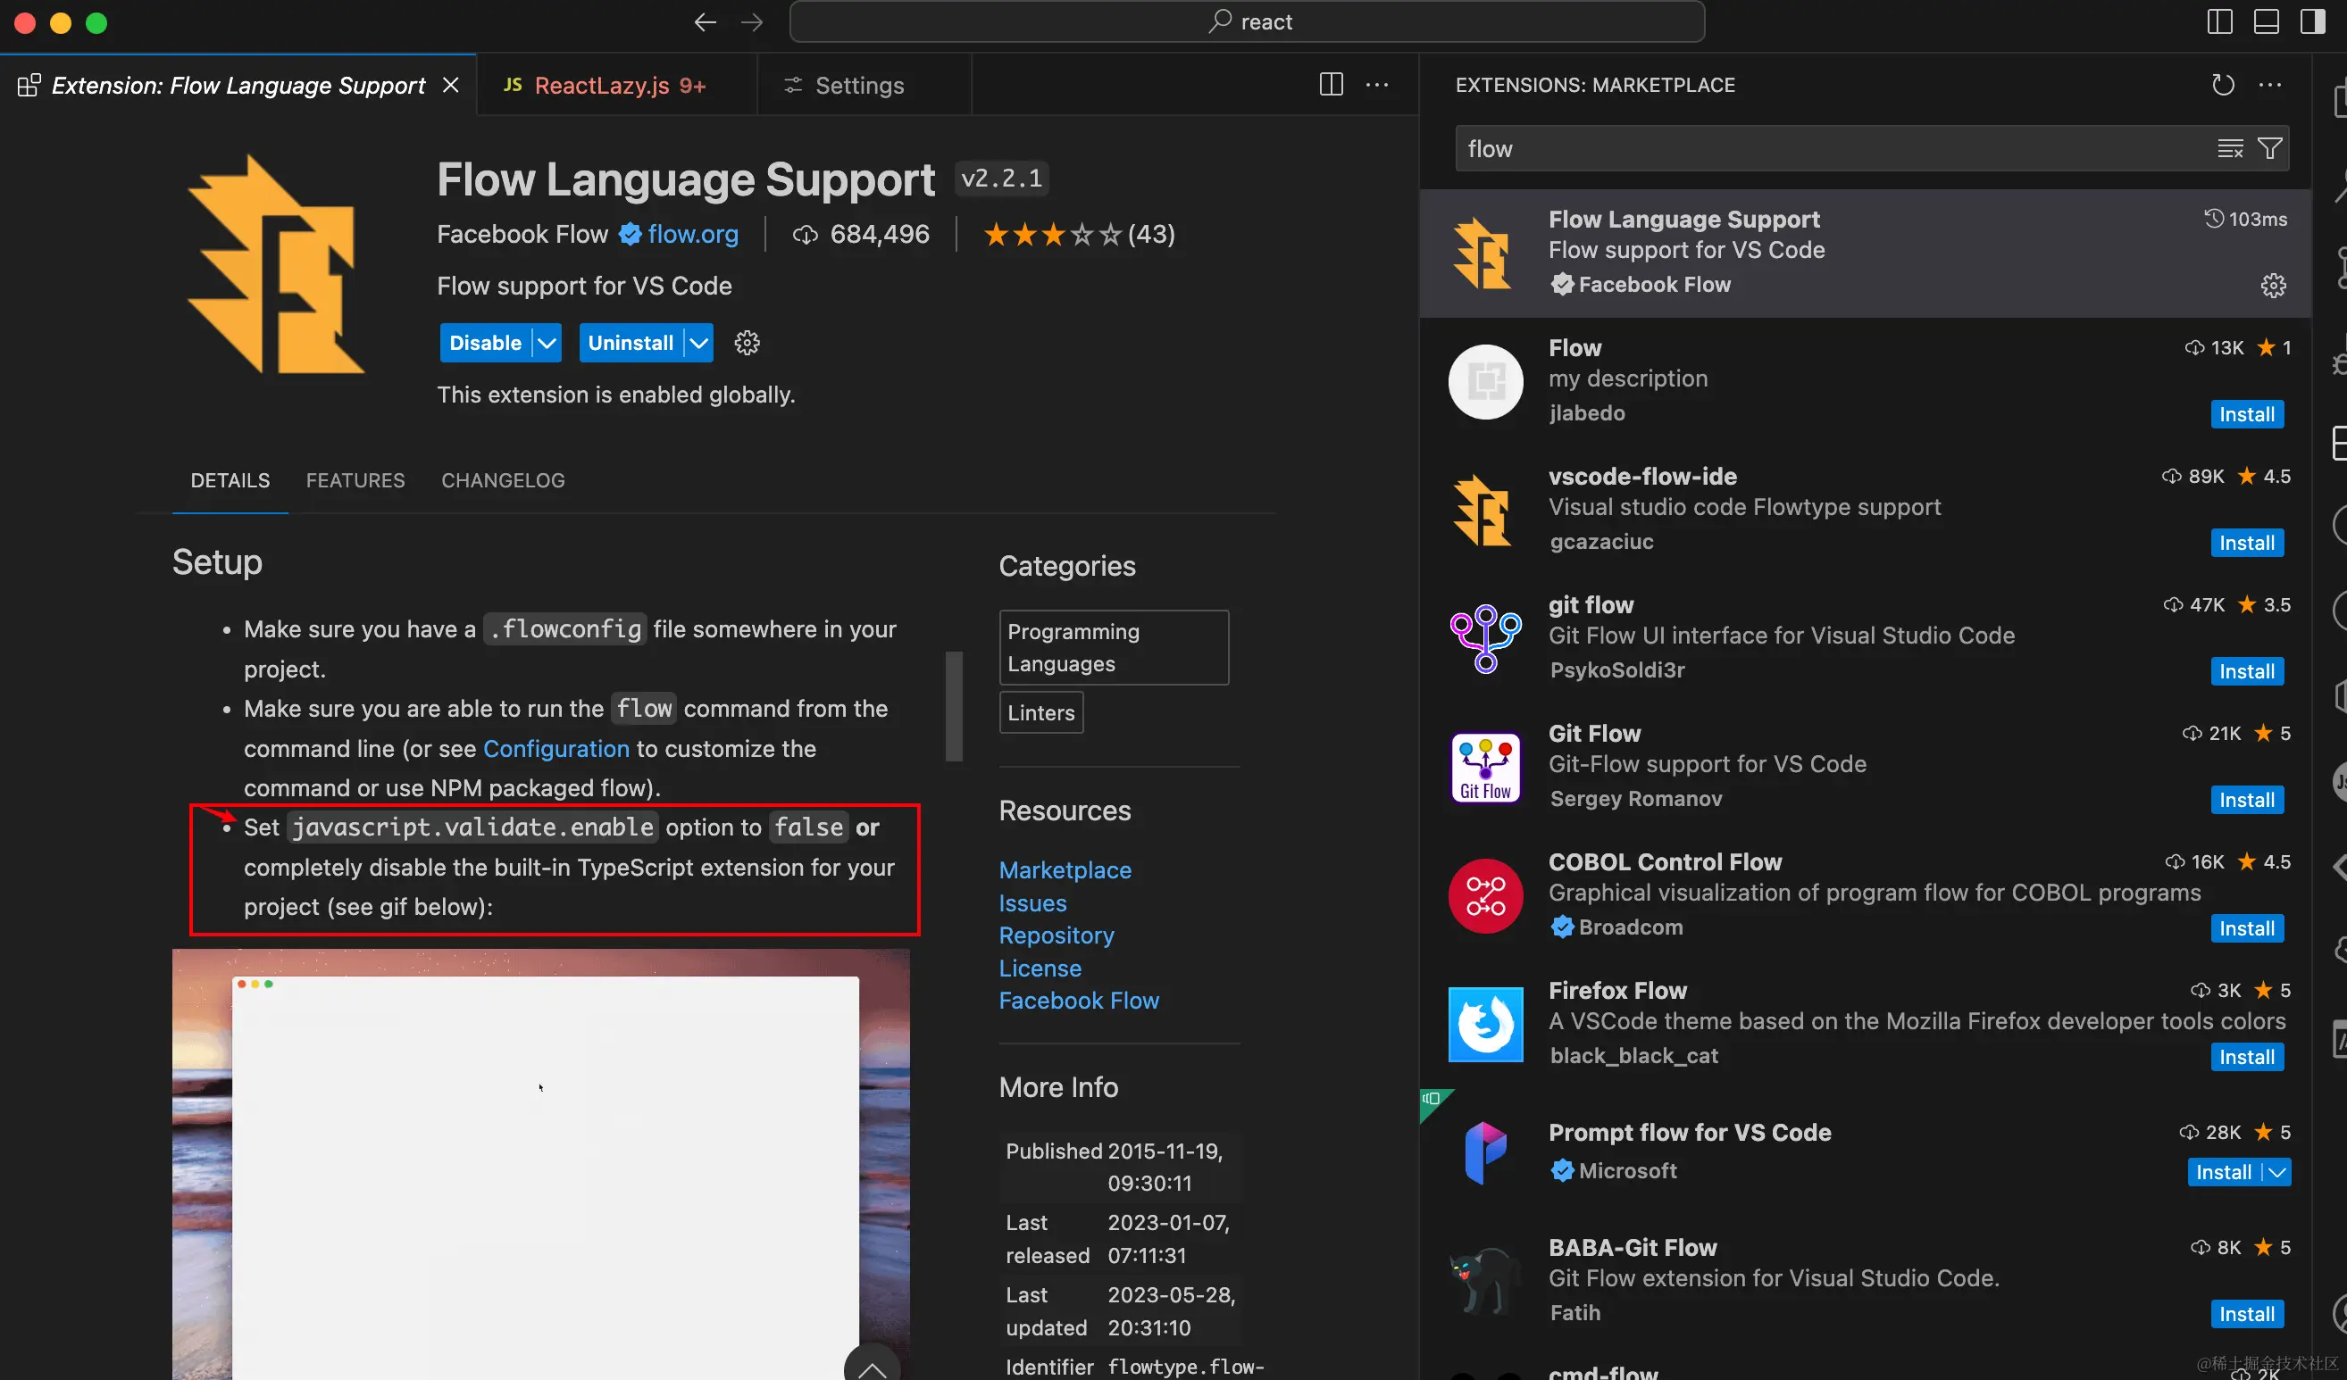The width and height of the screenshot is (2347, 1380).
Task: Toggle primary side bar layout icon
Action: coord(2219,22)
